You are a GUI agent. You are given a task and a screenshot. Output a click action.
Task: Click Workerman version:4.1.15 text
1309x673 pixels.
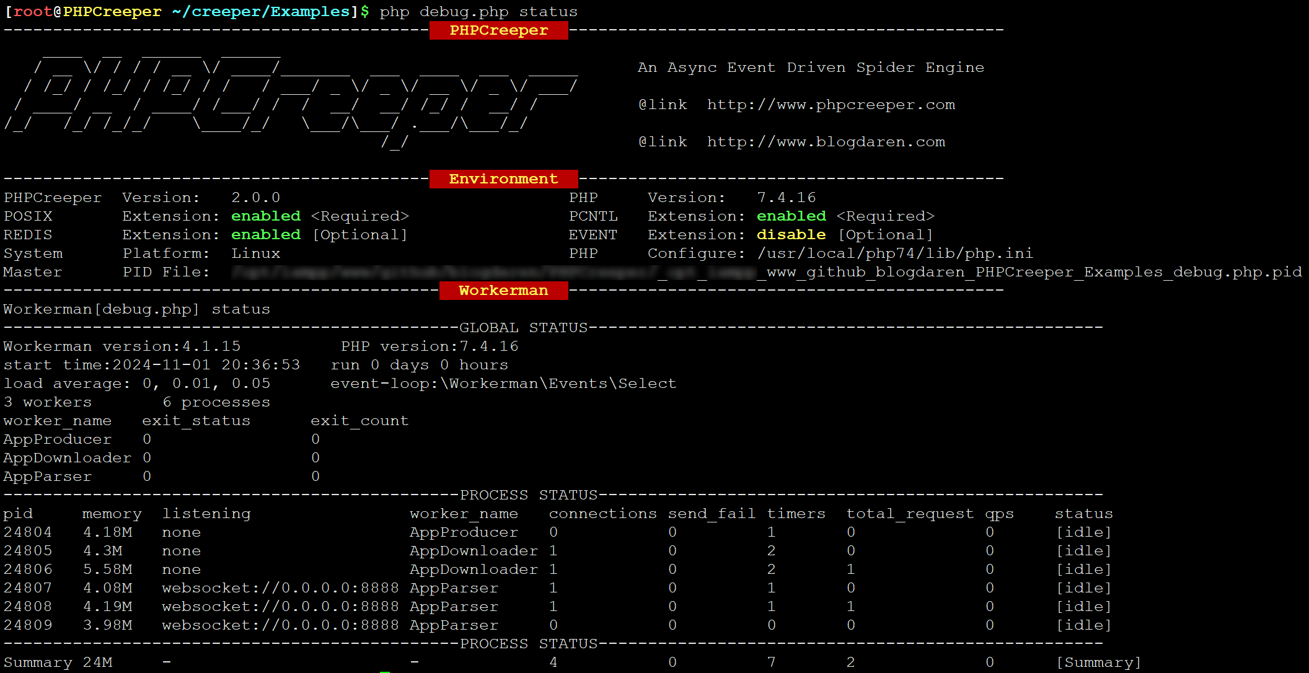[122, 346]
